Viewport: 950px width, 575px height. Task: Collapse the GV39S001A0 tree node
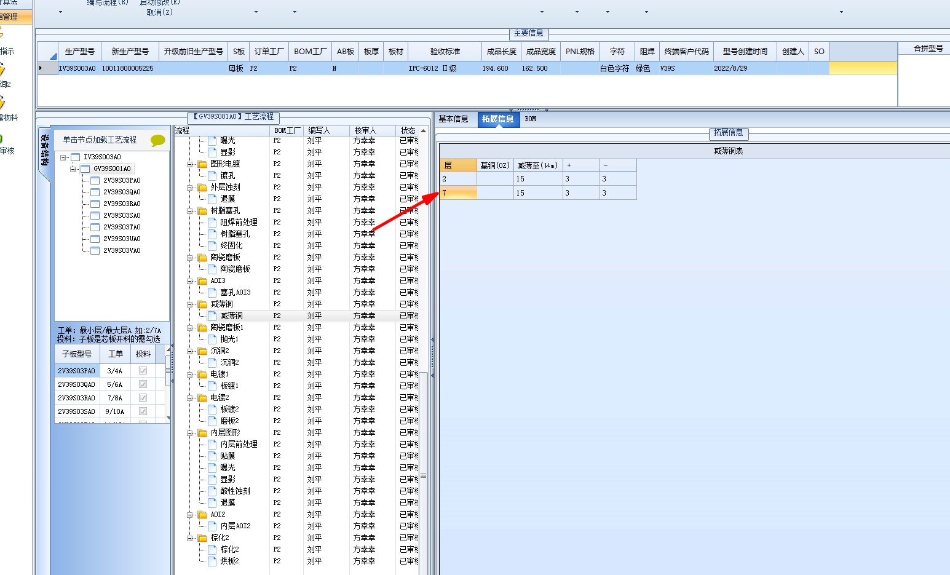pos(73,169)
